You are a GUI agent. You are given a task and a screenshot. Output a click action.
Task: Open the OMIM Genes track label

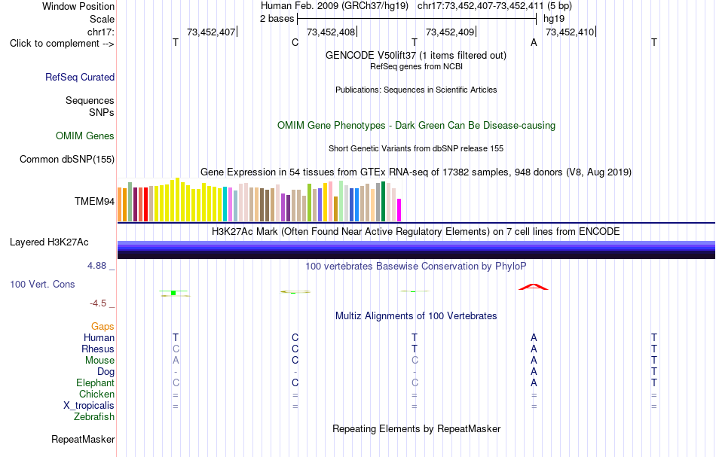coord(85,136)
